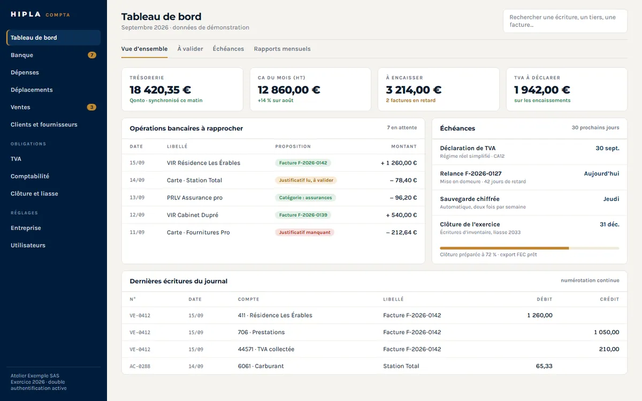Select journal row 411 · Résidence Les Érables
Image resolution: width=642 pixels, height=401 pixels.
374,315
